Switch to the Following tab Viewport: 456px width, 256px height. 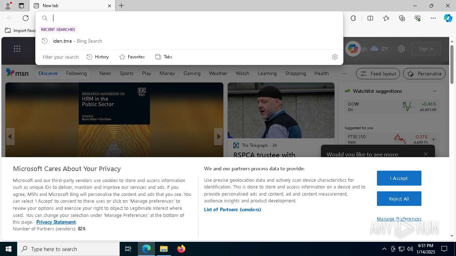[76, 73]
